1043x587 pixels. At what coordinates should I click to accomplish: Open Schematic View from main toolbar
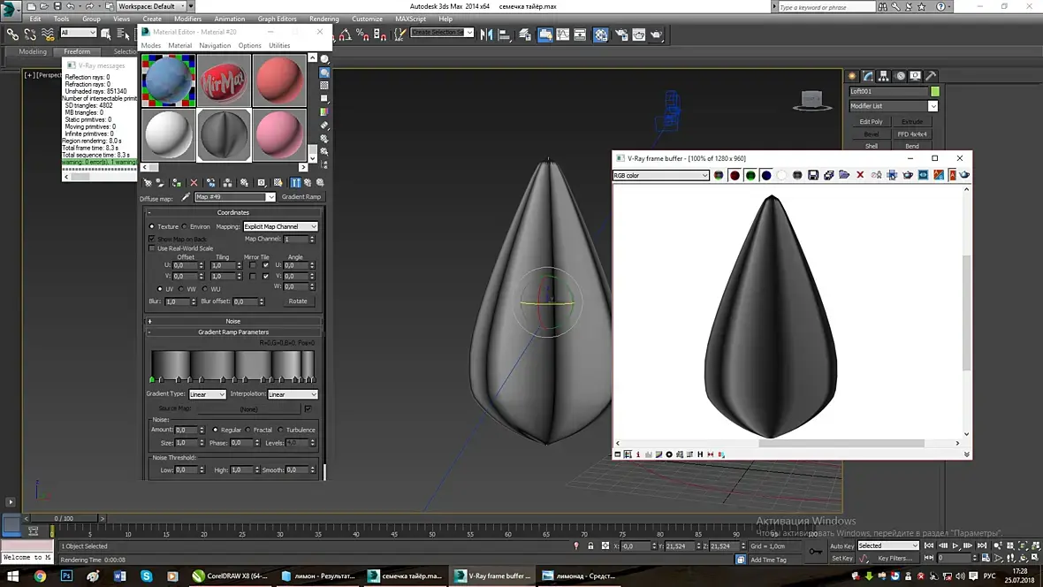point(580,34)
